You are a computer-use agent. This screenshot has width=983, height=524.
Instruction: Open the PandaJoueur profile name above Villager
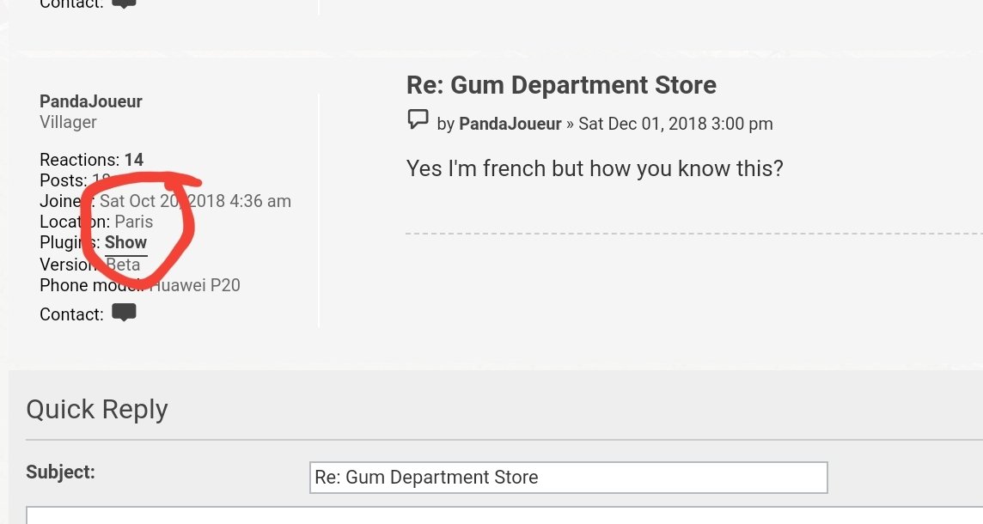[x=91, y=101]
